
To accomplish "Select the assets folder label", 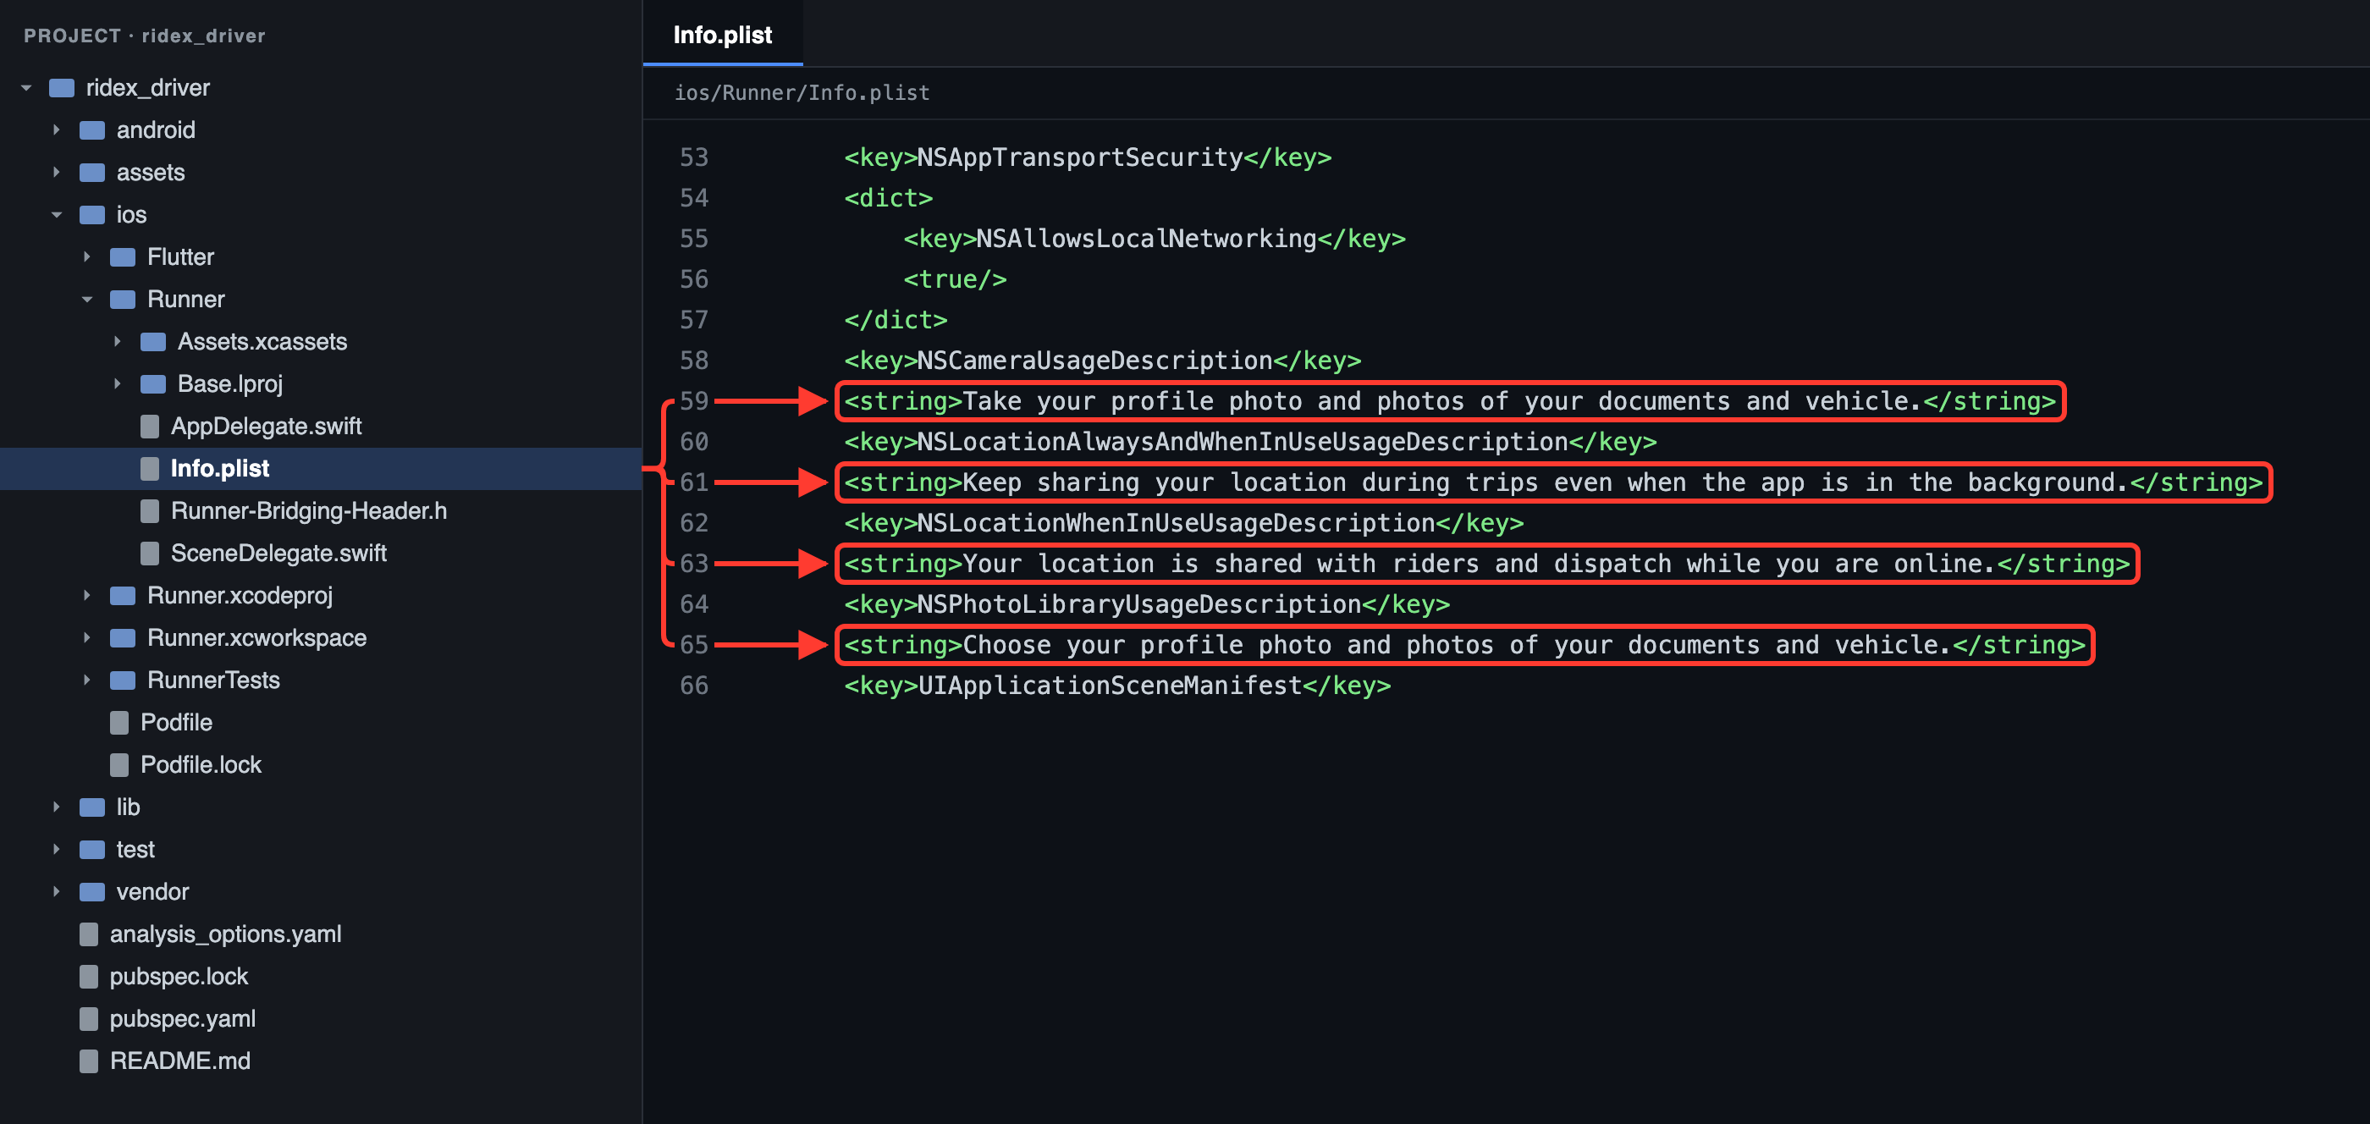I will pos(150,173).
